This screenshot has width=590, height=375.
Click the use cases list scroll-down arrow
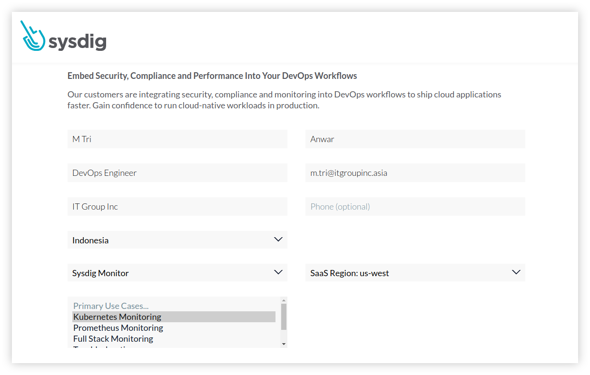(x=284, y=344)
